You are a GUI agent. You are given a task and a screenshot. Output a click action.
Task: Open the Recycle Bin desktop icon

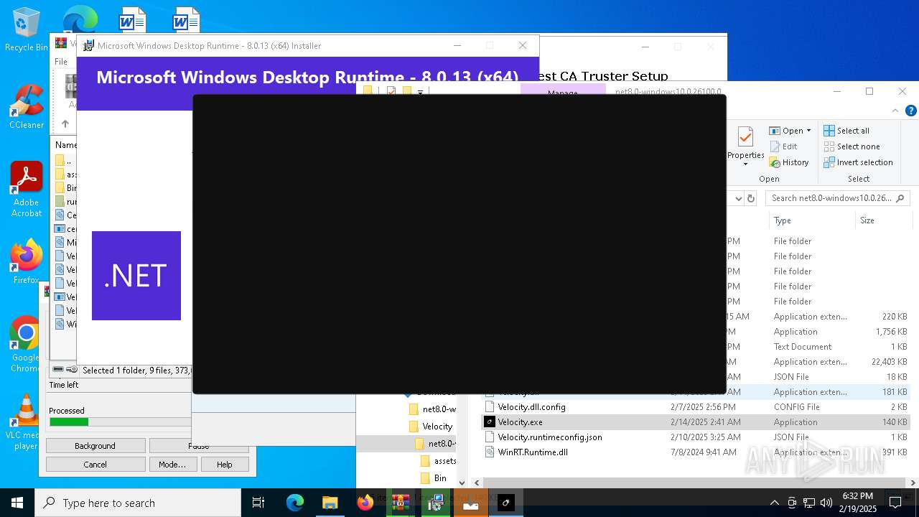pos(26,29)
